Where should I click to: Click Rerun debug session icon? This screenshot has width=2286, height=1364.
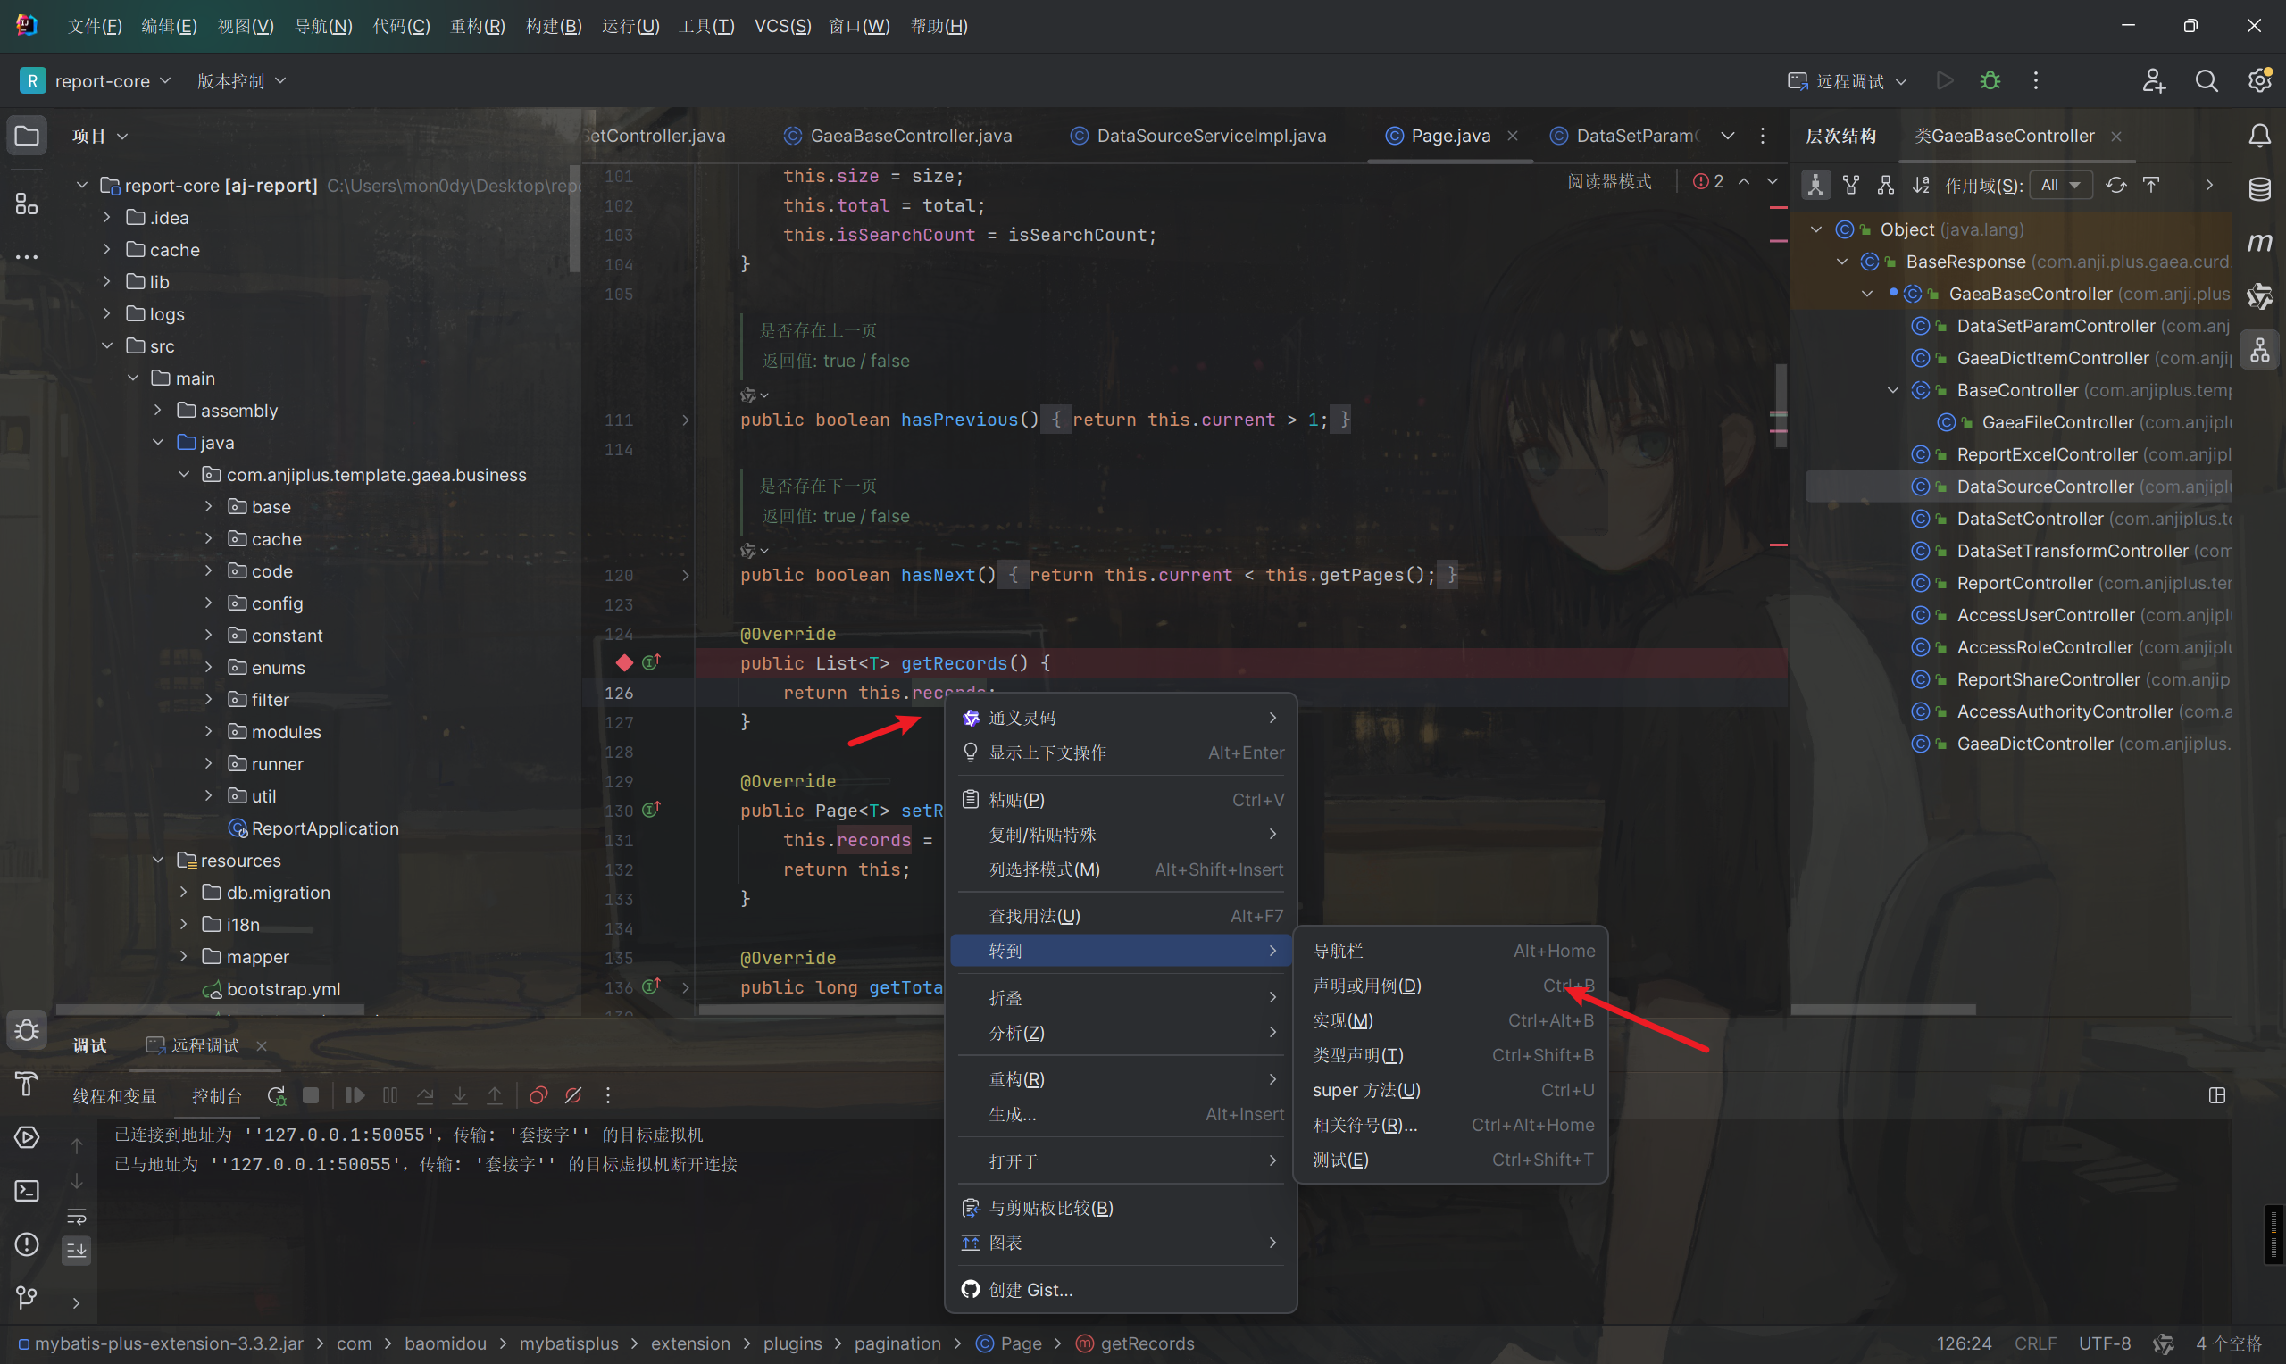pyautogui.click(x=276, y=1095)
